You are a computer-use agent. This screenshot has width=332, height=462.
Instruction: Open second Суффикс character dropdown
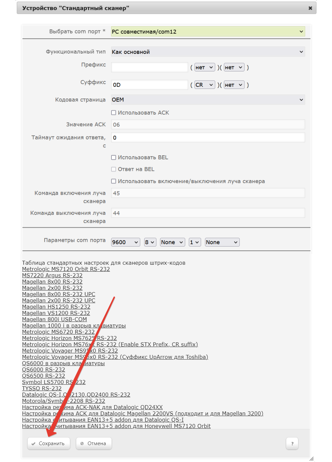click(x=234, y=85)
